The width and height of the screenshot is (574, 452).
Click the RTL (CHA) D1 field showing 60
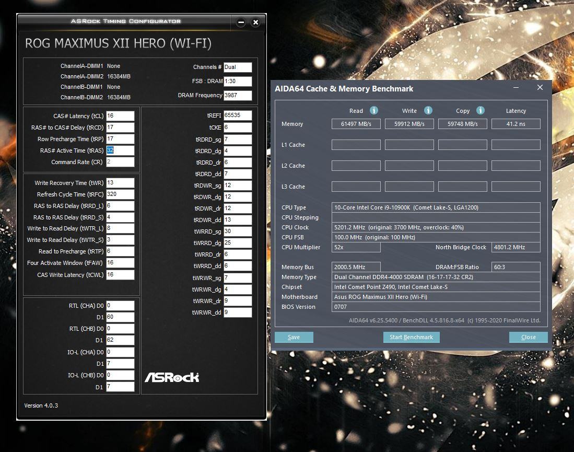120,317
